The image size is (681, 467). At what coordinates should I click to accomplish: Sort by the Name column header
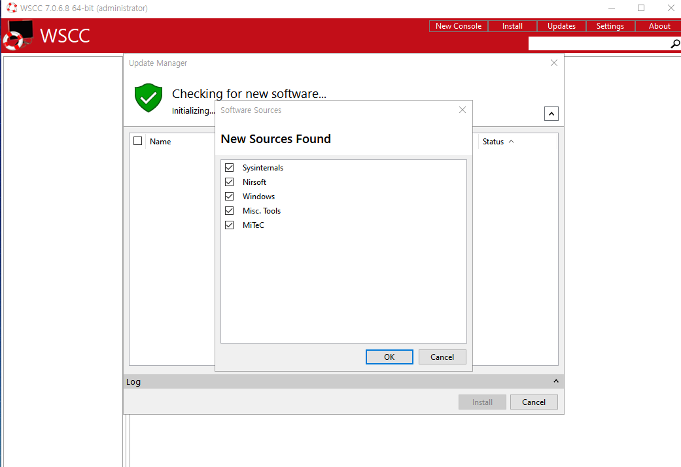160,141
